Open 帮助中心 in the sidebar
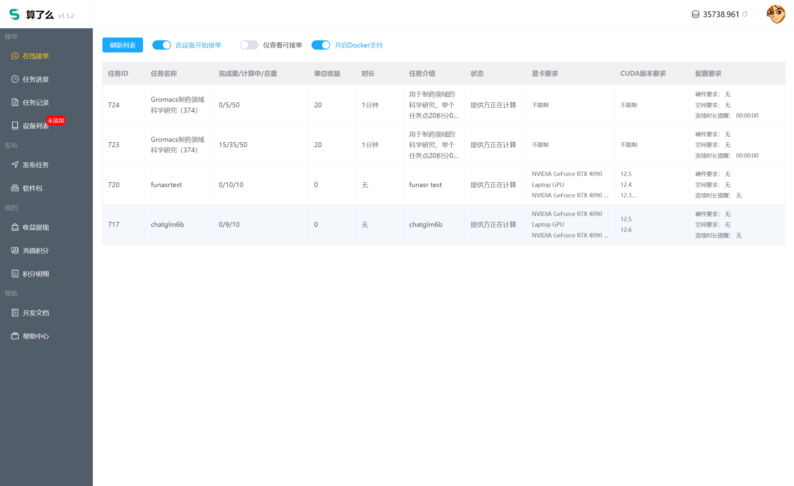Viewport: 794px width, 486px height. (x=35, y=336)
